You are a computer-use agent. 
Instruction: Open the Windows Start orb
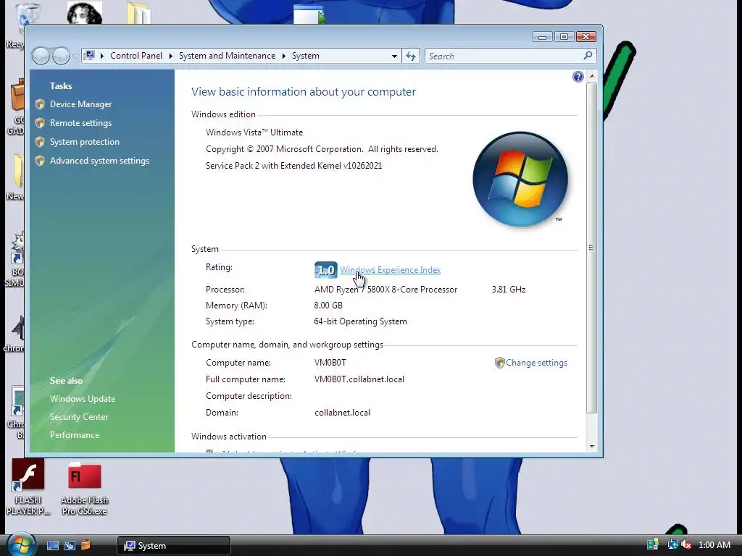[21, 544]
